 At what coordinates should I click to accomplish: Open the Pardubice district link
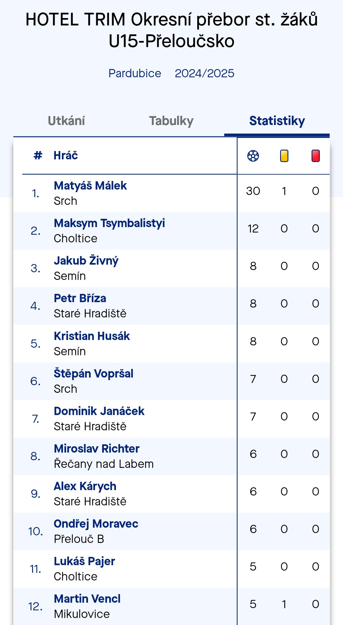[135, 73]
